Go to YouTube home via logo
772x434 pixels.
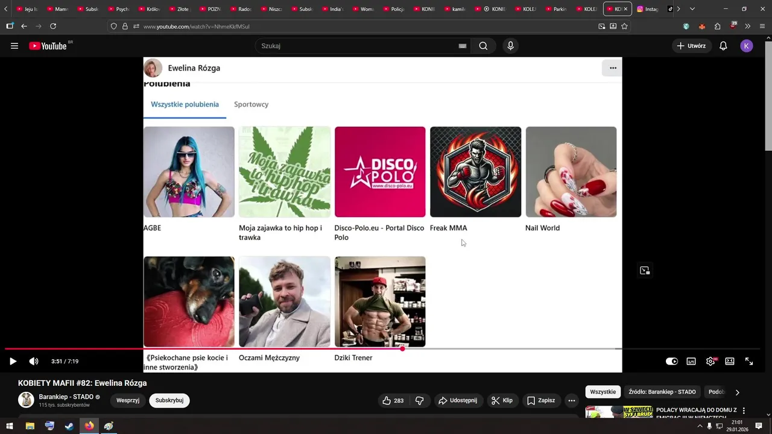[48, 46]
